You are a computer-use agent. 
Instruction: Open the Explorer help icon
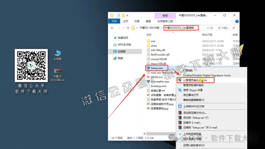click(237, 21)
